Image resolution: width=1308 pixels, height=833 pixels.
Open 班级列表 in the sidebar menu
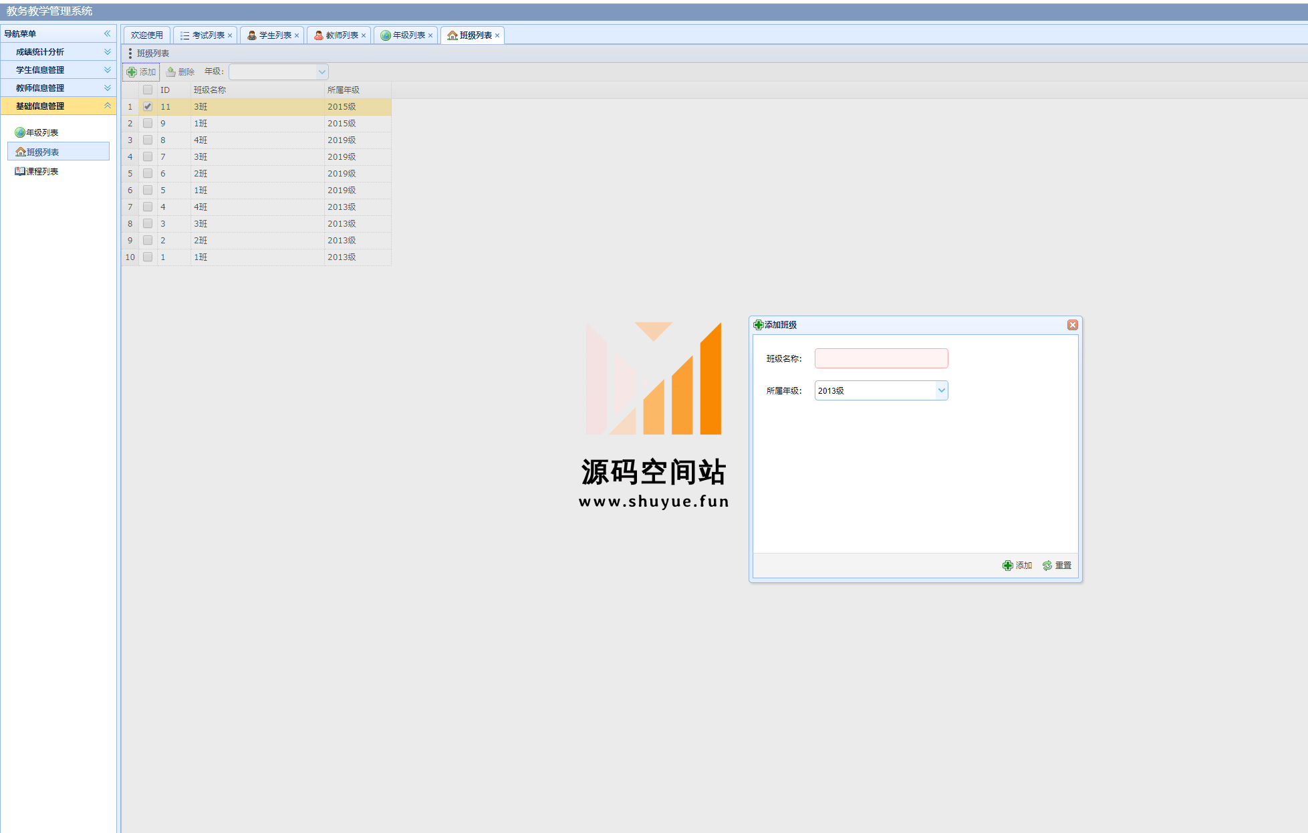43,152
